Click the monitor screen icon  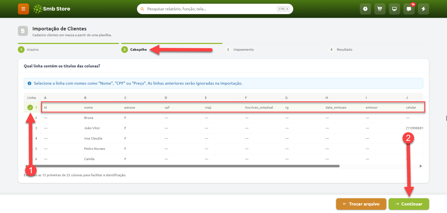(394, 9)
